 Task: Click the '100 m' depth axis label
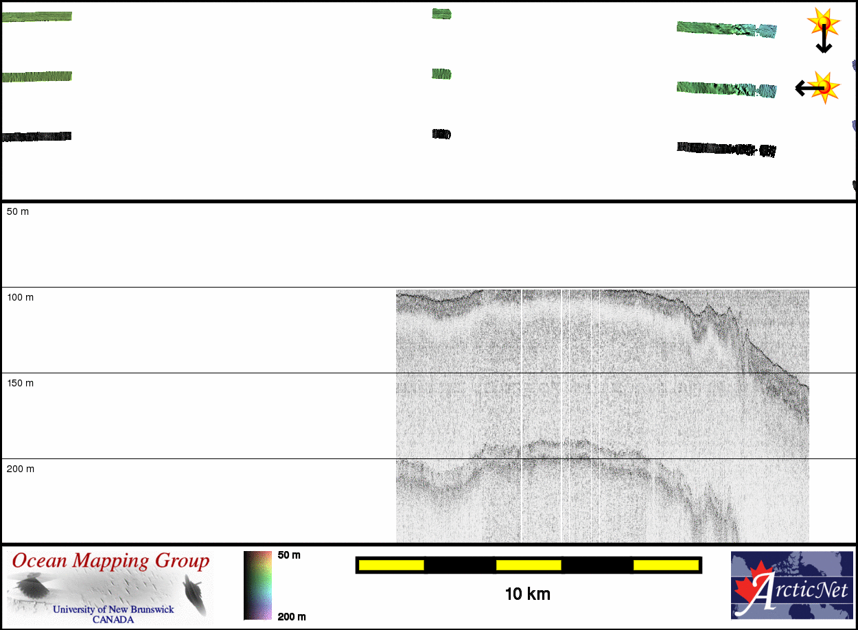click(20, 297)
